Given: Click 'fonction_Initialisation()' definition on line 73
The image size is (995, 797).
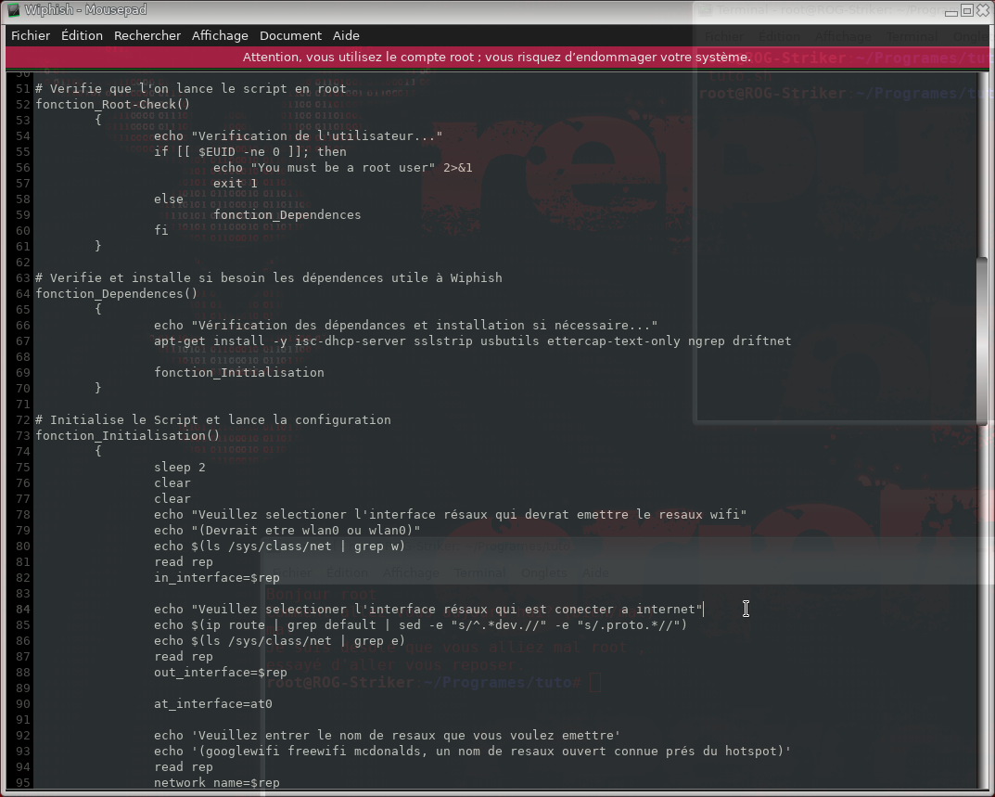Looking at the screenshot, I should click(128, 436).
